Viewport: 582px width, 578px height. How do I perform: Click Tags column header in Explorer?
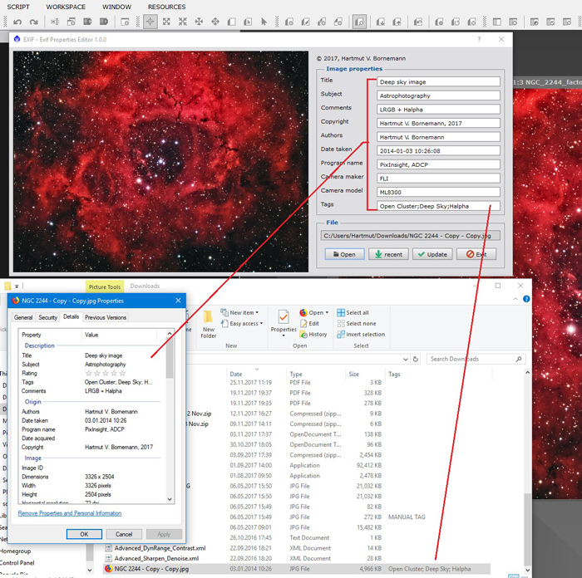[394, 374]
